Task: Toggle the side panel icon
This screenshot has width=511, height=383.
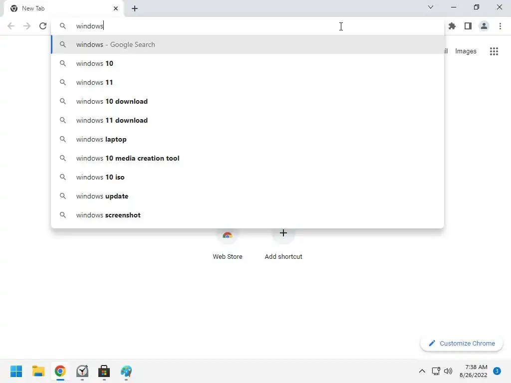Action: point(468,26)
